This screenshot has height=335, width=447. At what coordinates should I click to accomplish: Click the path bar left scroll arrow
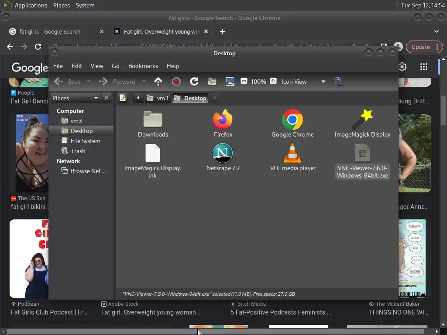click(x=138, y=98)
